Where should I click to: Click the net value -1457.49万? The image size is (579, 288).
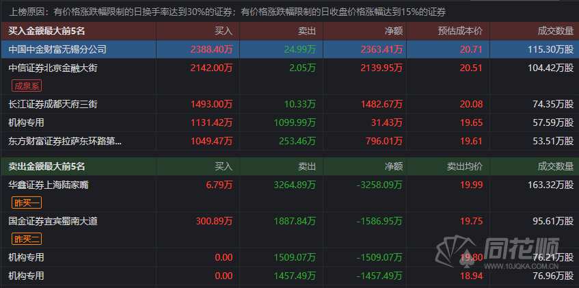(380, 276)
